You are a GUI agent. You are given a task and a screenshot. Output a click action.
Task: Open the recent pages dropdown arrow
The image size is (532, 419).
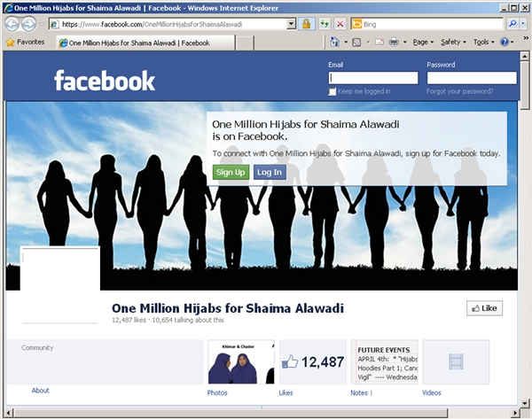[x=42, y=25]
